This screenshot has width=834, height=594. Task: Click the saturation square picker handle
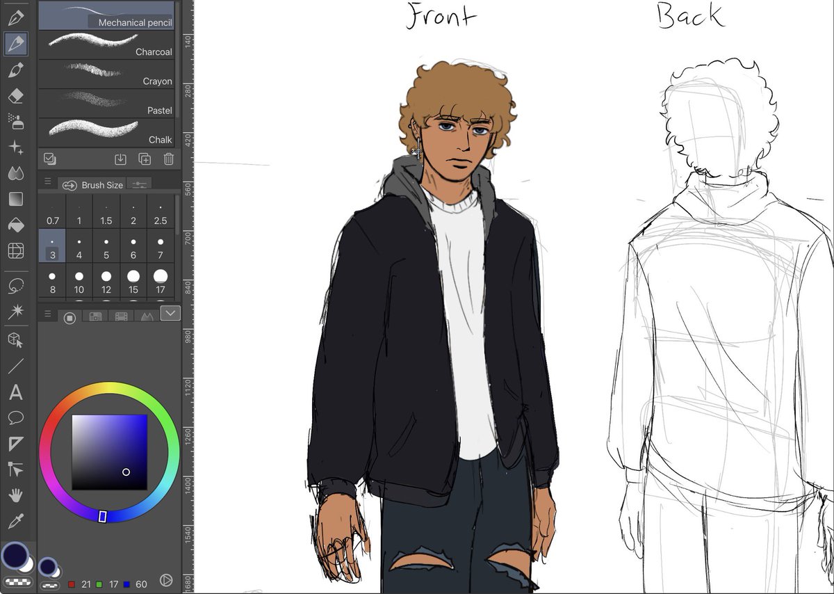pyautogui.click(x=126, y=472)
